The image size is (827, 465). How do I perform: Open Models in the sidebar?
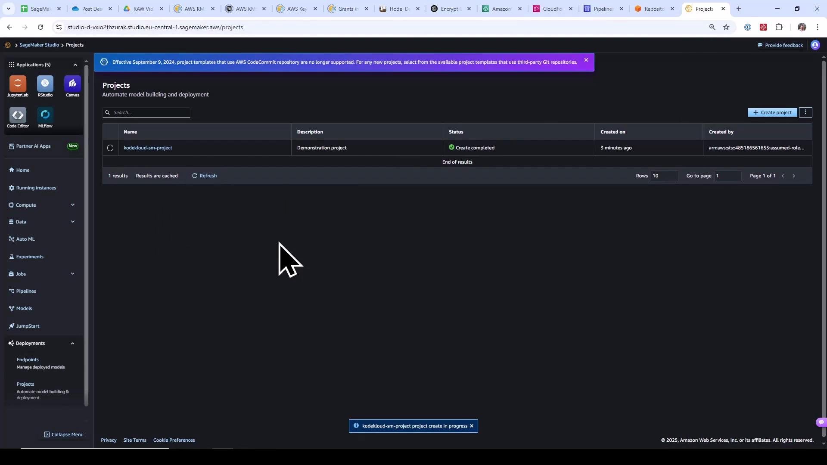(20, 308)
